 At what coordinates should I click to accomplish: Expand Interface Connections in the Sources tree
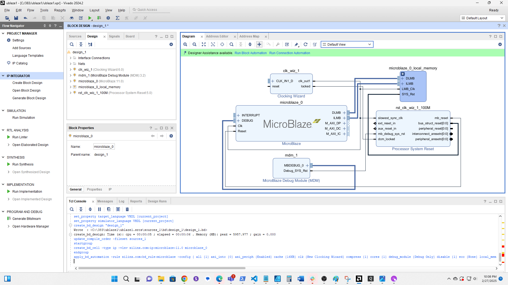tap(70, 58)
